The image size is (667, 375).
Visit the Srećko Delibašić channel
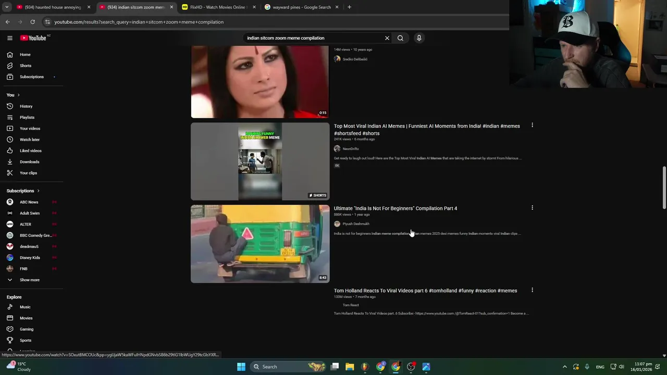pyautogui.click(x=355, y=59)
